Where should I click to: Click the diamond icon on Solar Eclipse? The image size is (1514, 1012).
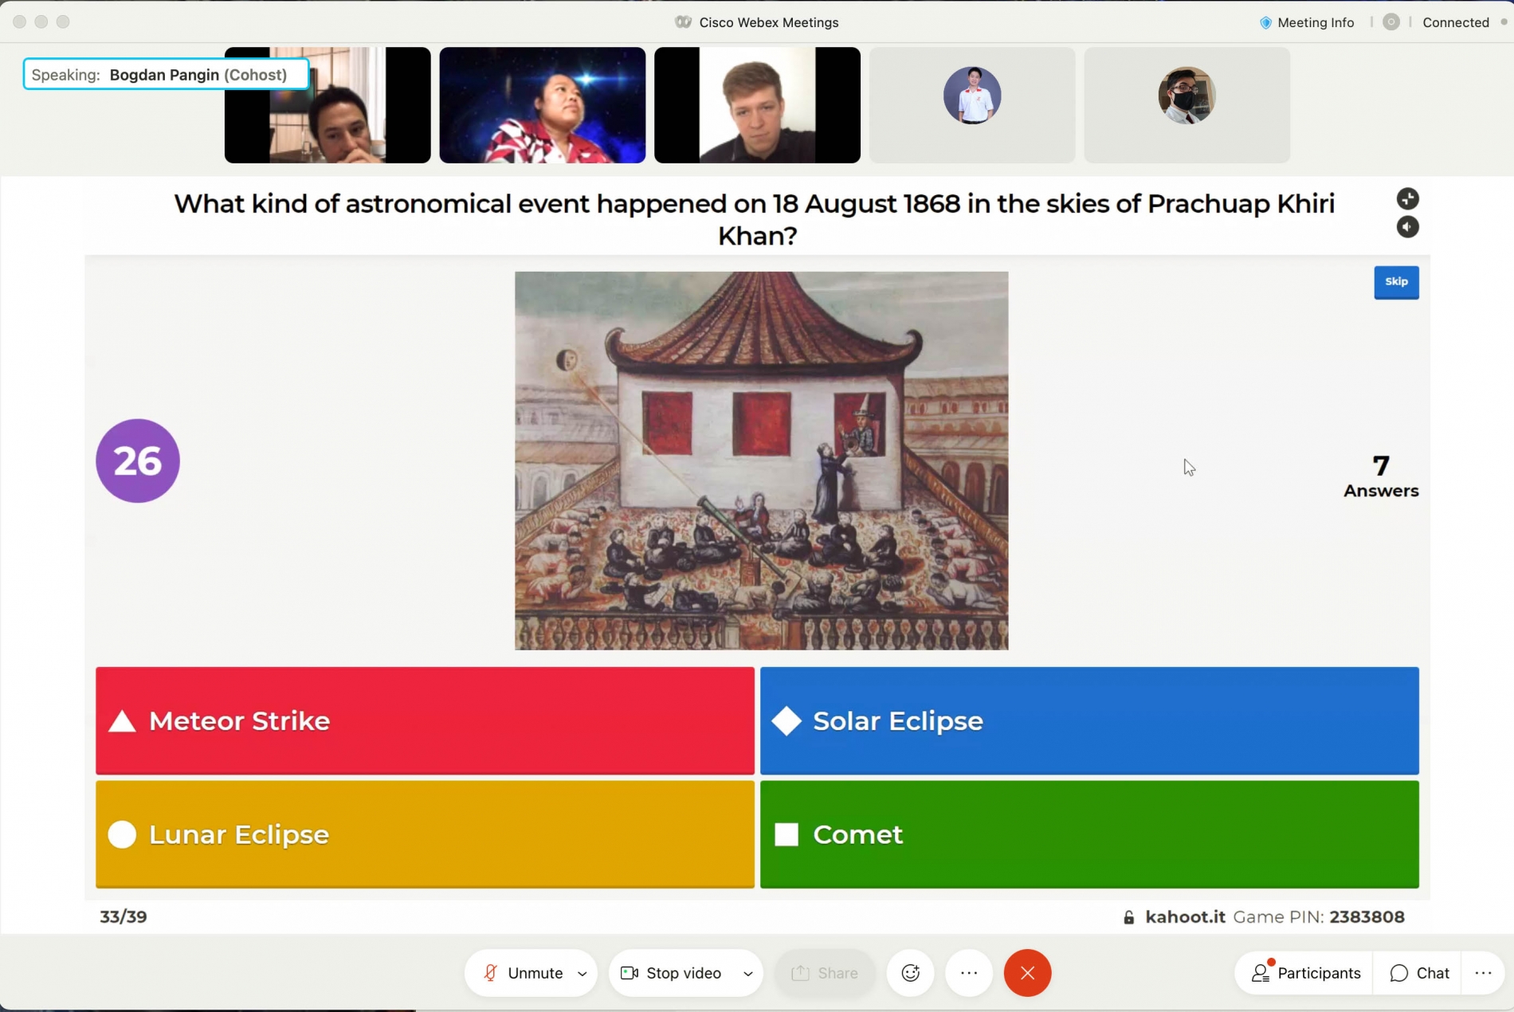point(786,721)
